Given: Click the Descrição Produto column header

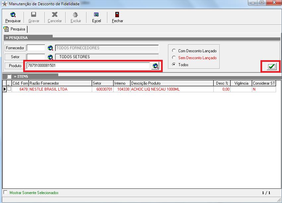Looking at the screenshot, I should click(x=172, y=83).
